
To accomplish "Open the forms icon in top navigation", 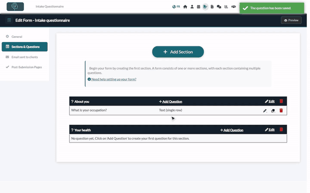I will tap(205, 7).
